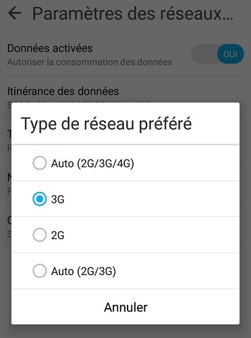Open the Données activées setting row
The height and width of the screenshot is (338, 251).
tap(125, 54)
